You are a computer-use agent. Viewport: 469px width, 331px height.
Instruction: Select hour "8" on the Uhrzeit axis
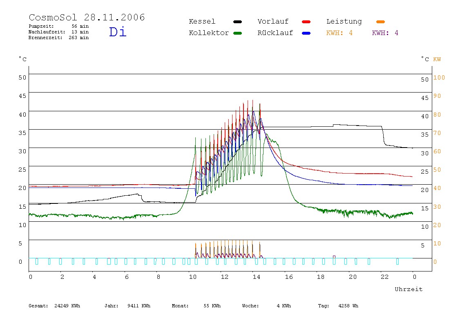tap(159, 277)
